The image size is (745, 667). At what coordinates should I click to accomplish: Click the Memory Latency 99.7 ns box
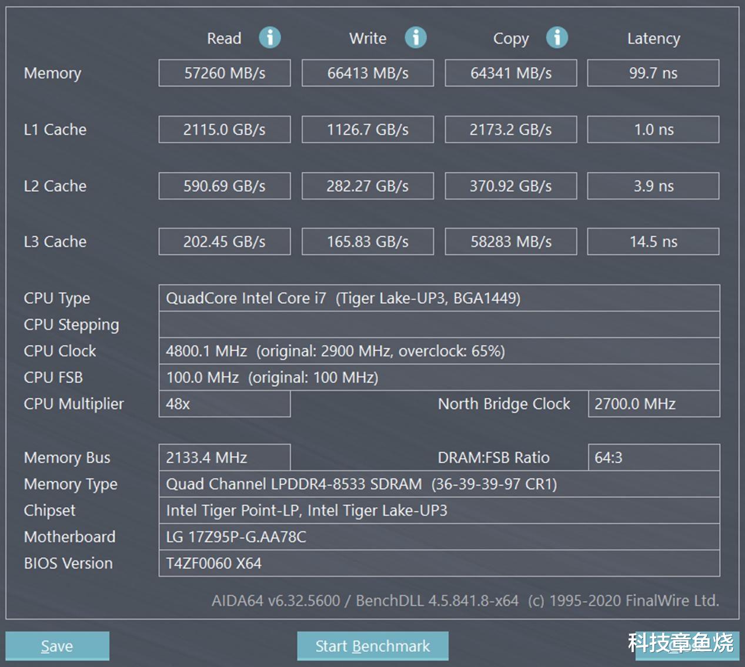pos(653,73)
